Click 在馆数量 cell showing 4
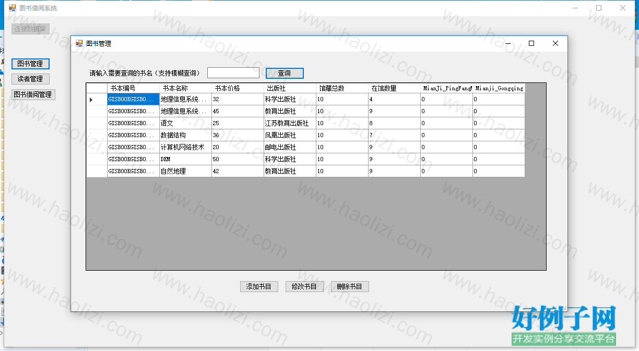 tap(394, 99)
